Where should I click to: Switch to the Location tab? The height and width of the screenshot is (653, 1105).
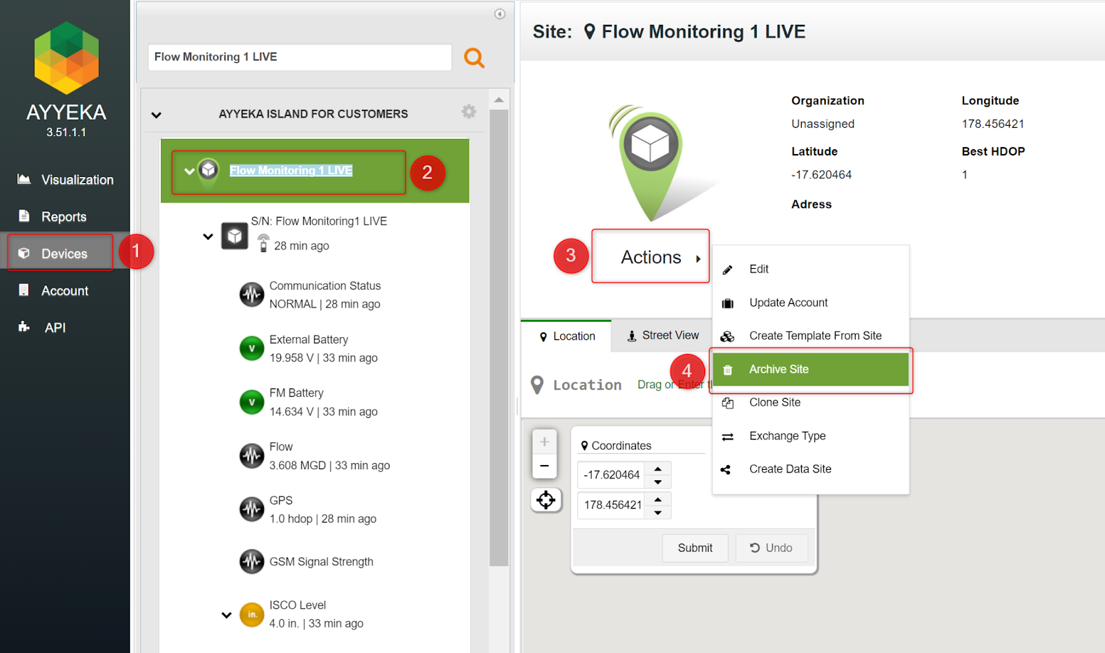(x=566, y=337)
